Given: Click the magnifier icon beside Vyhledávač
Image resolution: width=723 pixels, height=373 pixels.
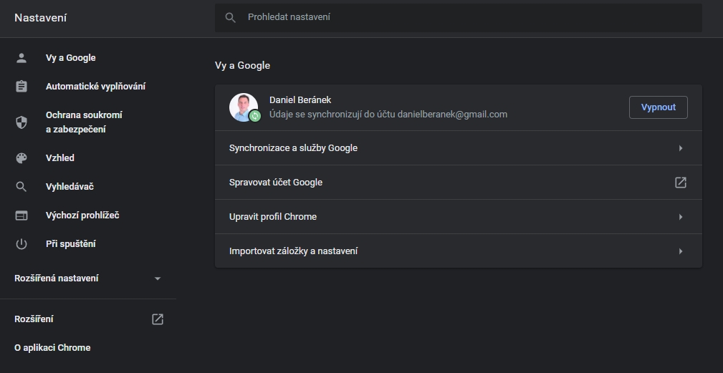Looking at the screenshot, I should pos(21,187).
